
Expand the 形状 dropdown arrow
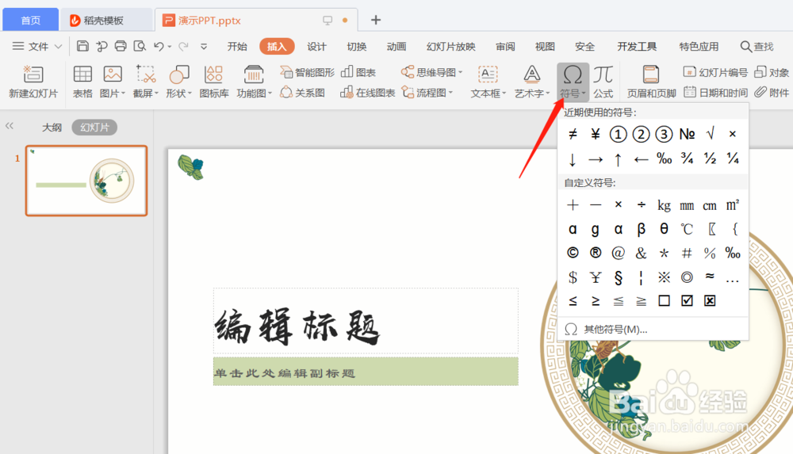[190, 93]
